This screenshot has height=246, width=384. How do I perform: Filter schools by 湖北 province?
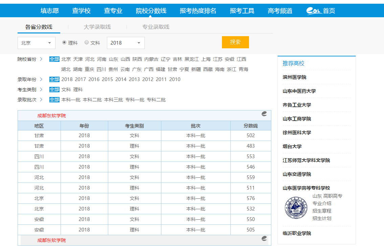[66, 70]
